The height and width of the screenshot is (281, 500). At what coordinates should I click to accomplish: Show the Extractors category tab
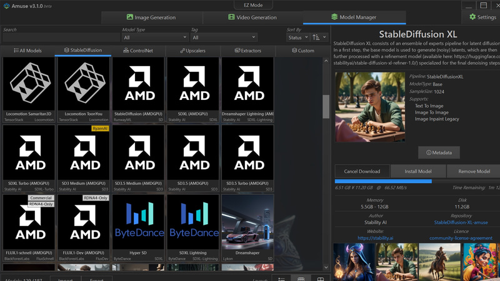tap(247, 51)
